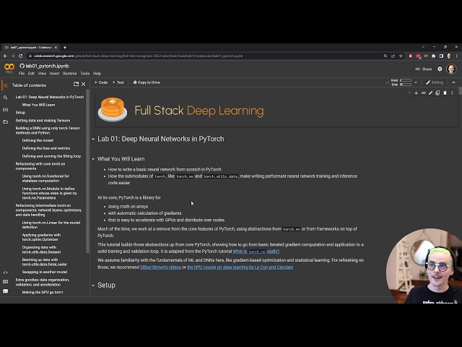The image size is (462, 347).
Task: Toggle the Chrome side panel icon
Action: pyautogui.click(x=441, y=56)
